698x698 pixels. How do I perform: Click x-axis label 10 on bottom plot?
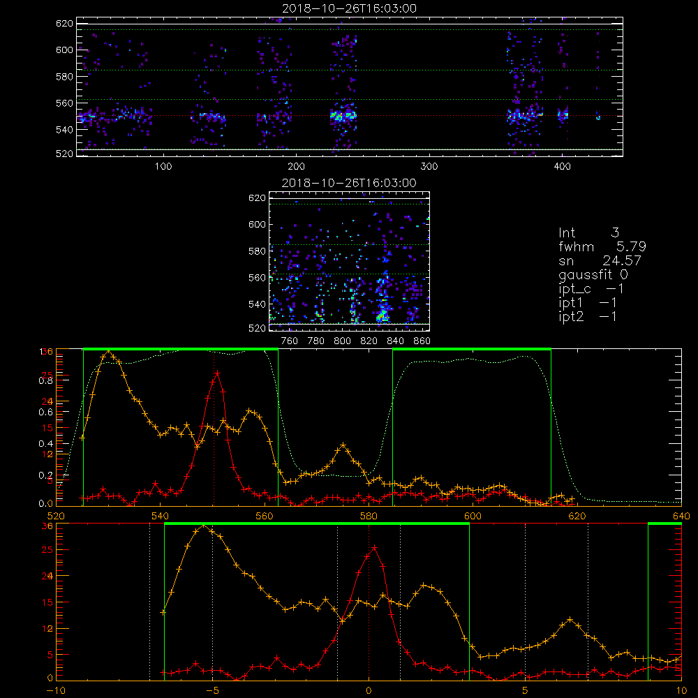point(681,691)
